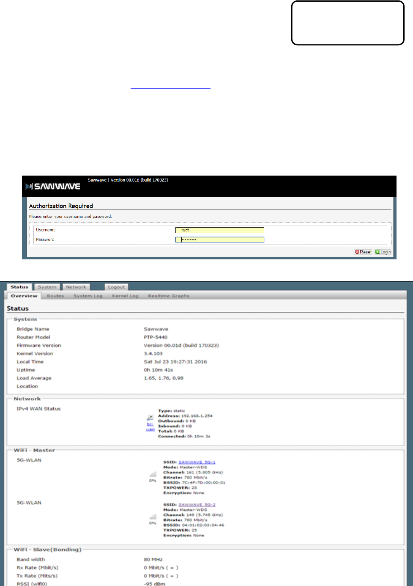Open the System Log sub-tab

point(88,296)
